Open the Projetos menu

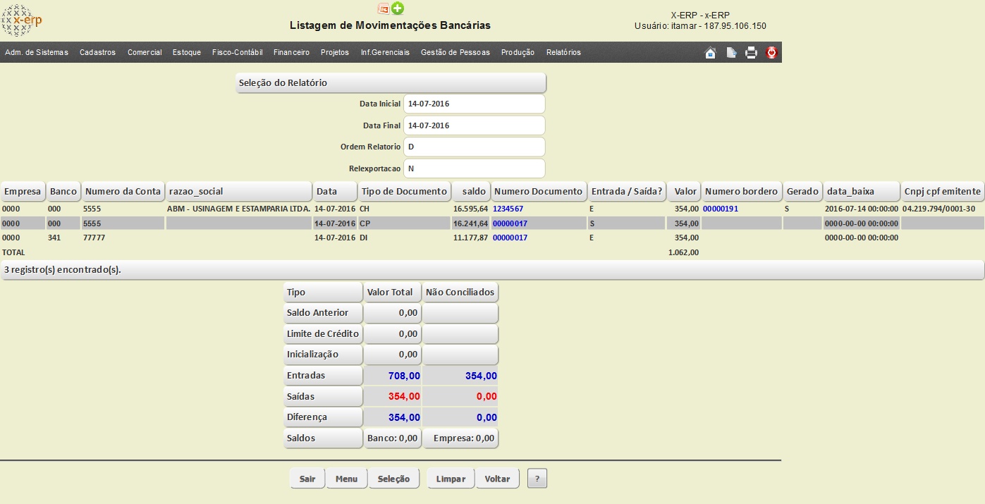(335, 52)
